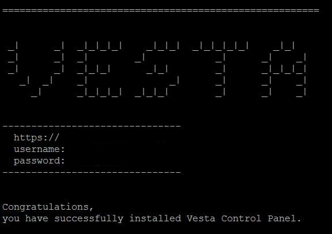The image size is (332, 234).
Task: Click the ASCII art letter E
Action: point(99,69)
